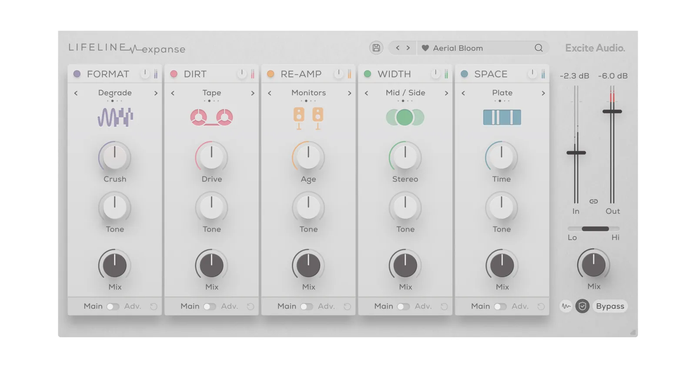Reset the RE-AMP module
The image size is (696, 368).
point(347,306)
